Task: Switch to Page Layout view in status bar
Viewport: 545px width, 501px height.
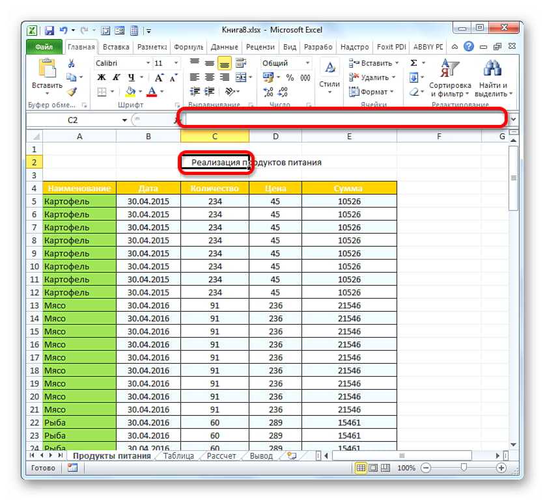Action: point(373,468)
